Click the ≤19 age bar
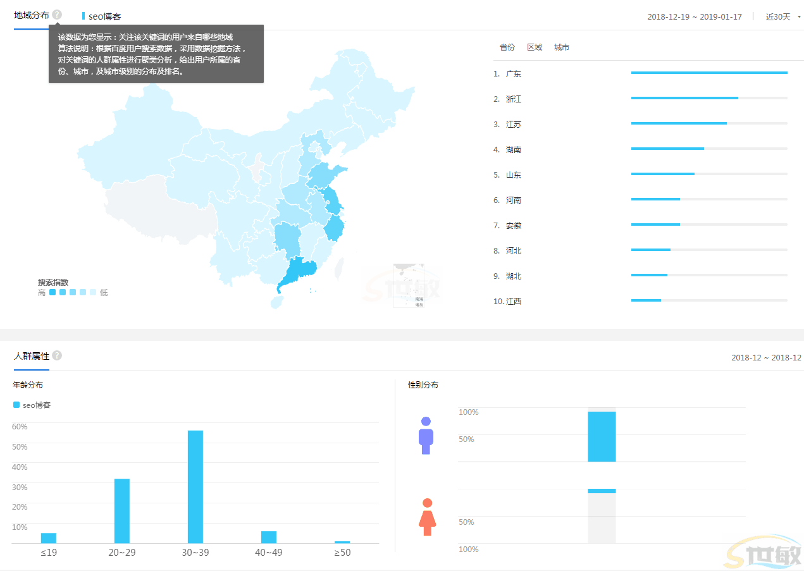The height and width of the screenshot is (571, 804). pyautogui.click(x=49, y=538)
